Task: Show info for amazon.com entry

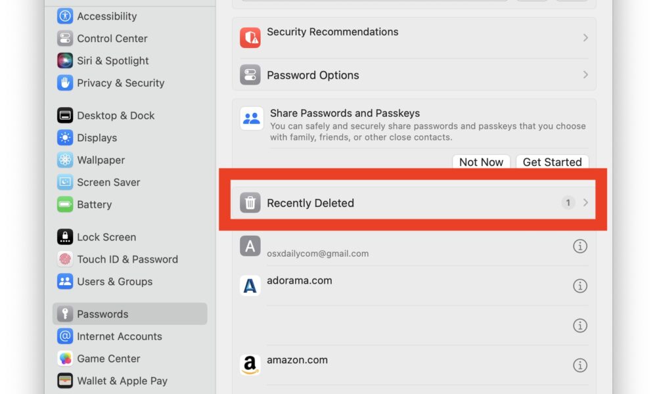Action: (580, 365)
